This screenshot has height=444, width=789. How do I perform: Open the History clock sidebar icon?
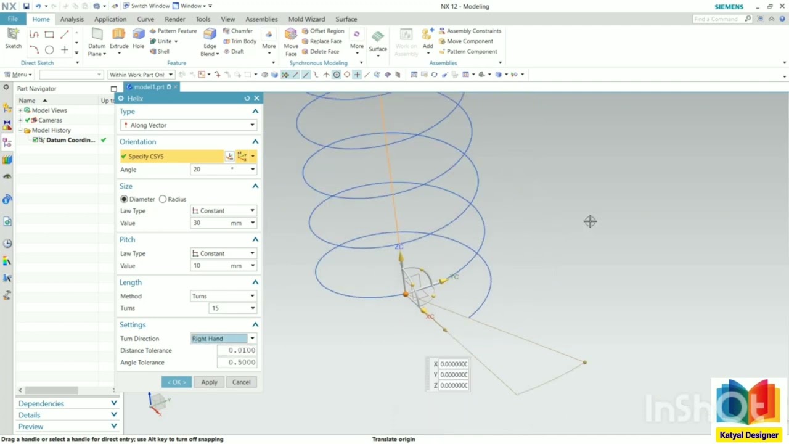click(7, 243)
